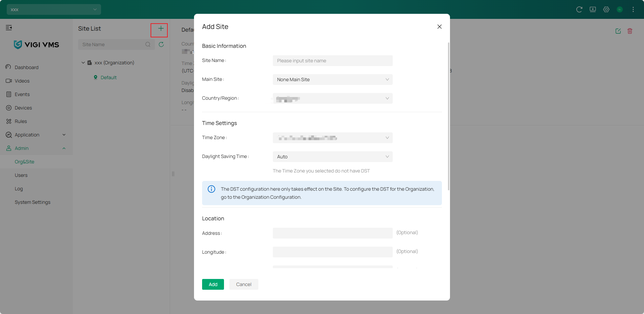Collapse the Admin menu section

click(36, 148)
